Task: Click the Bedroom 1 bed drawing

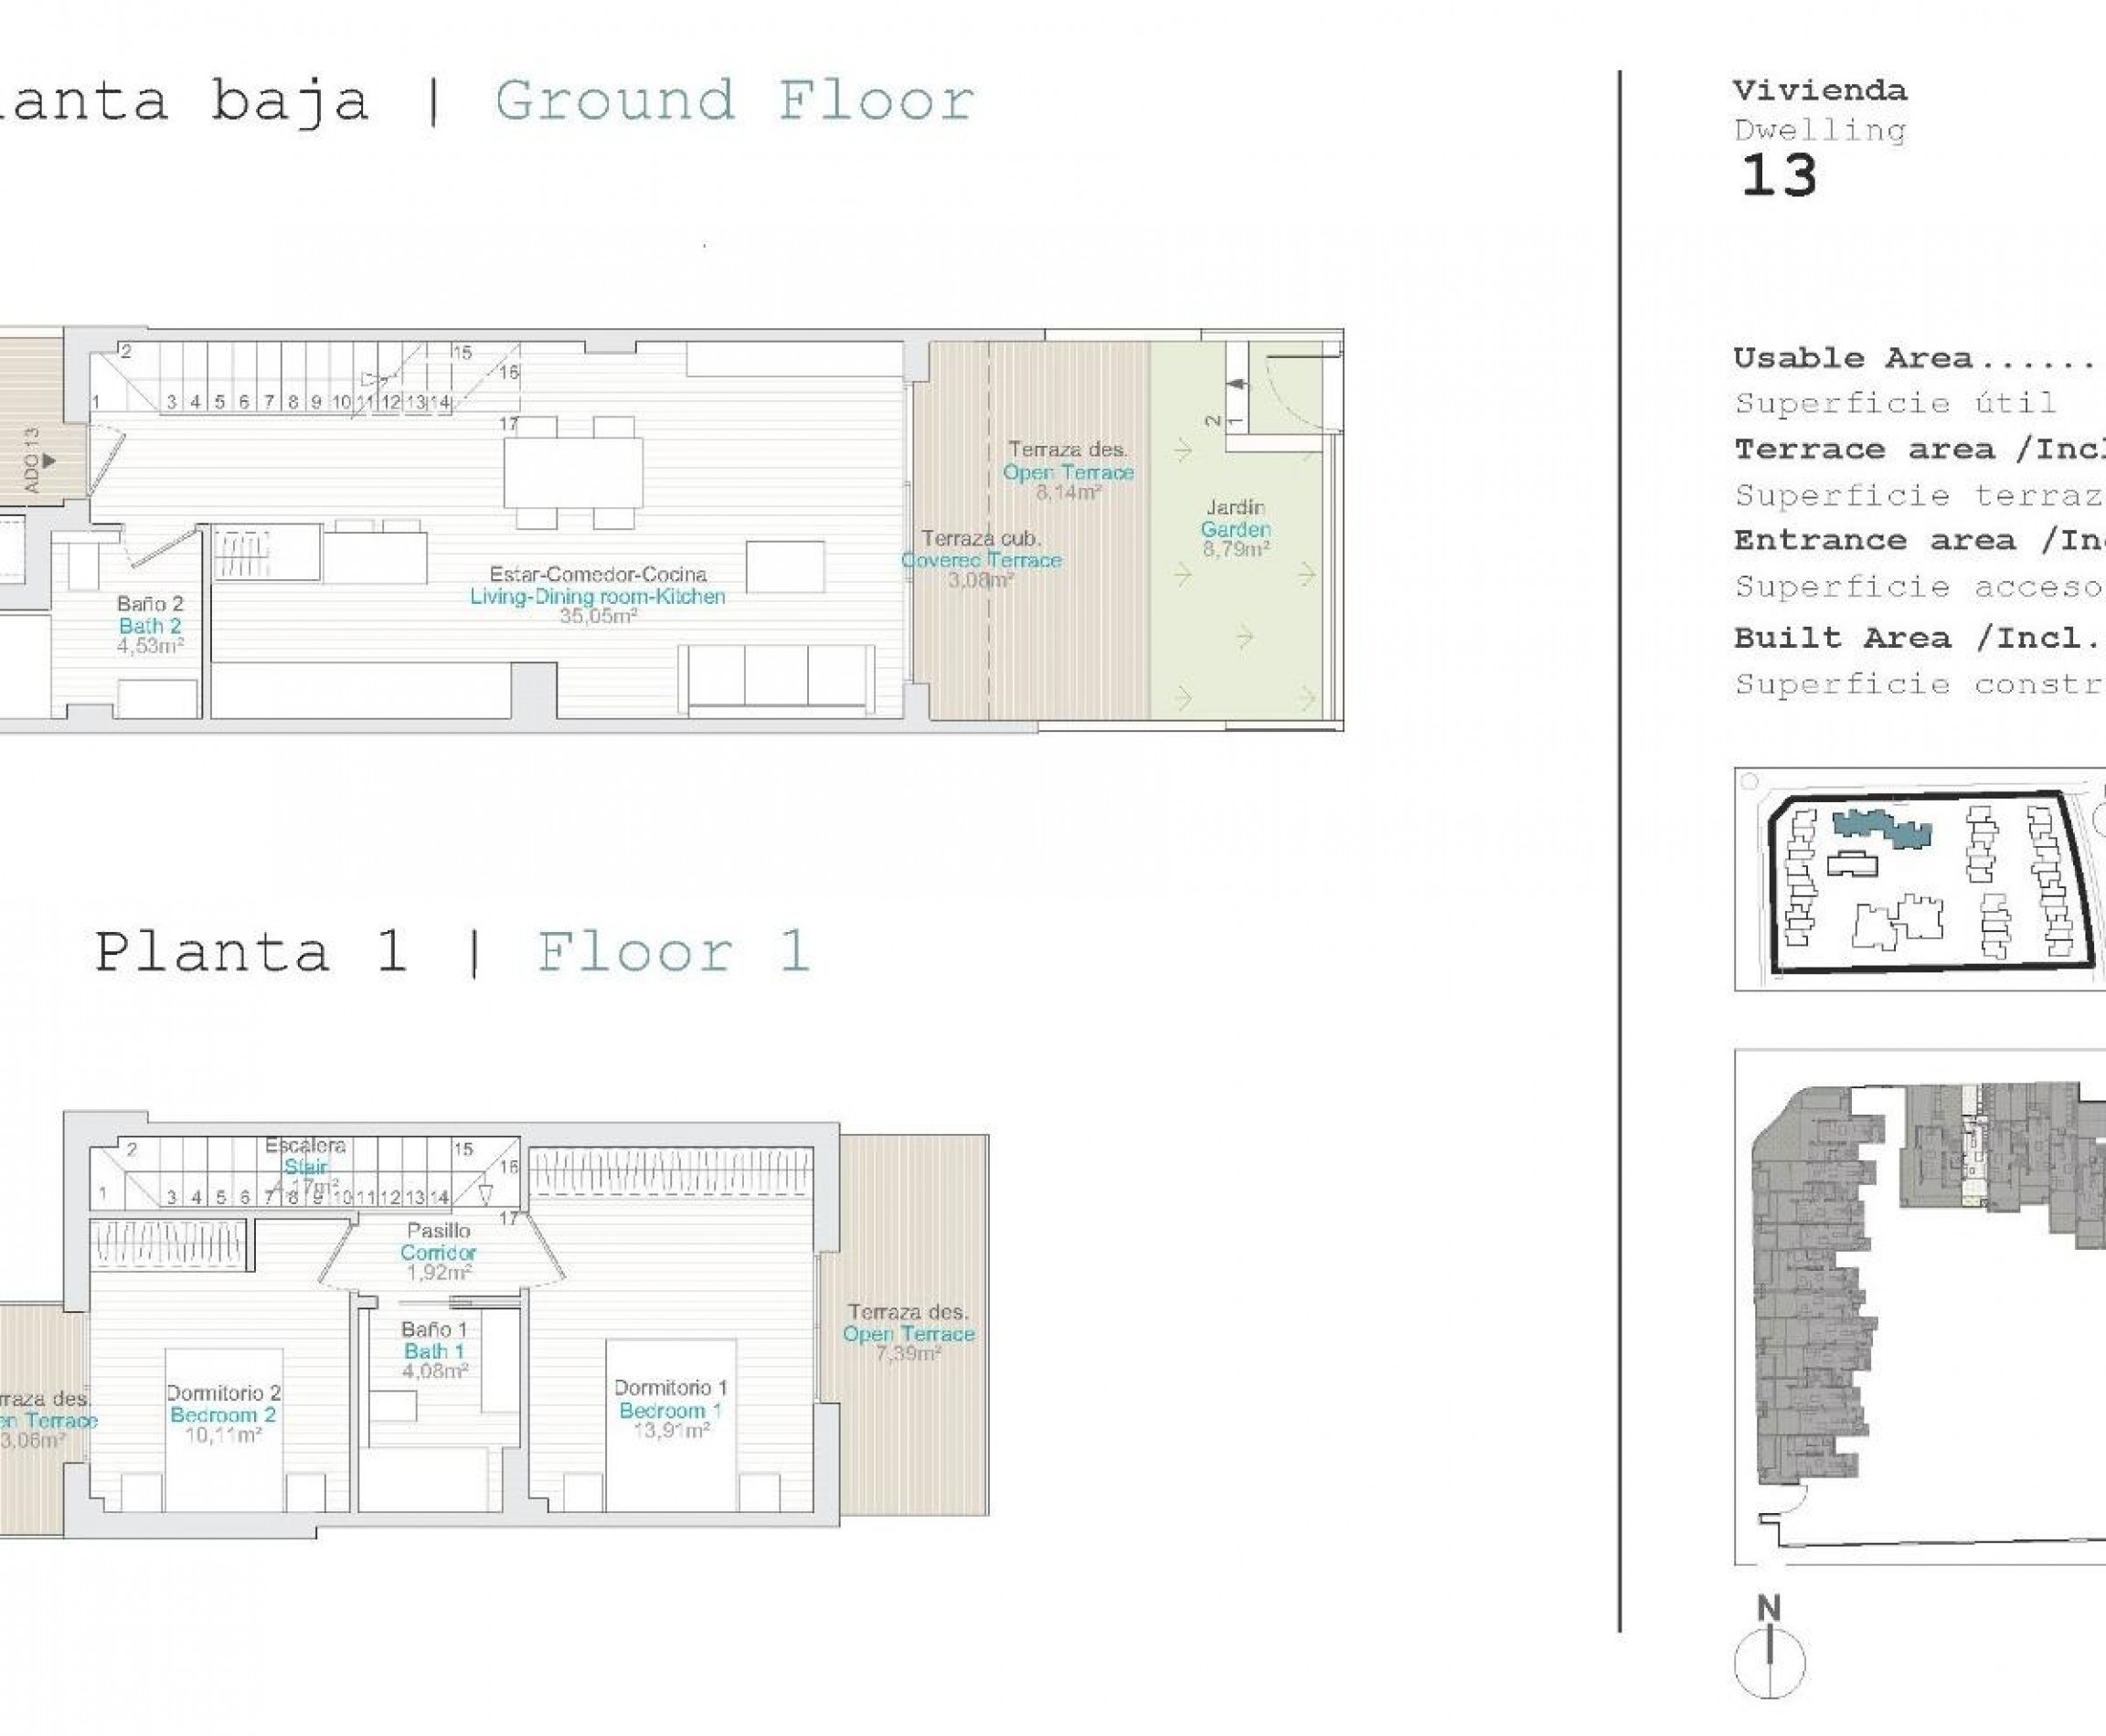Action: click(x=671, y=1426)
